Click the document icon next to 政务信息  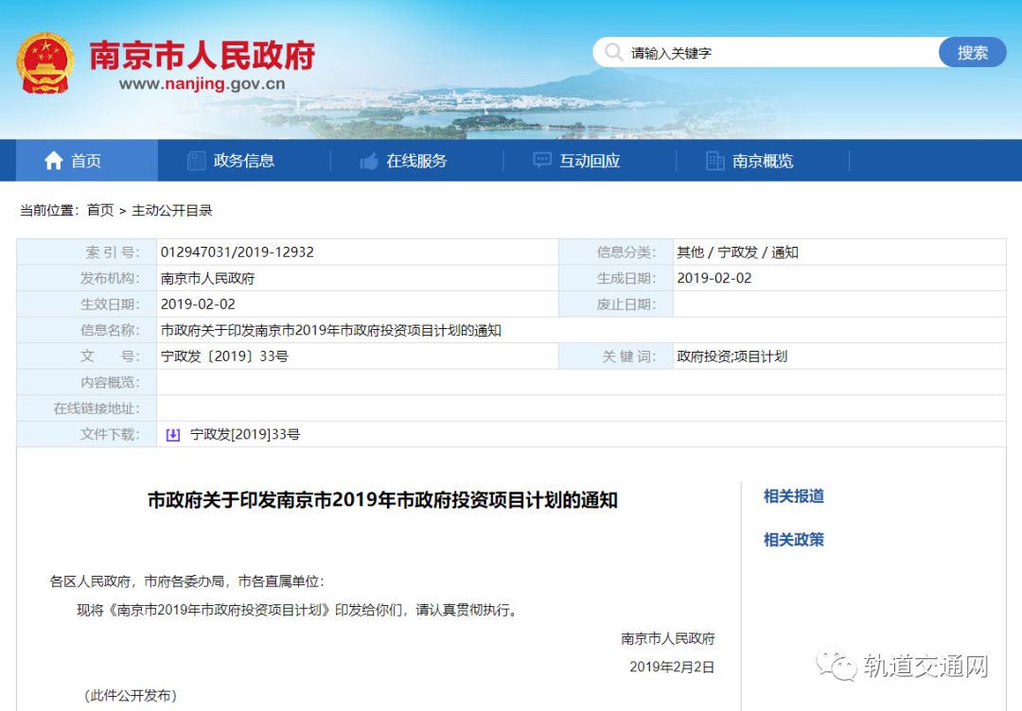pos(196,160)
